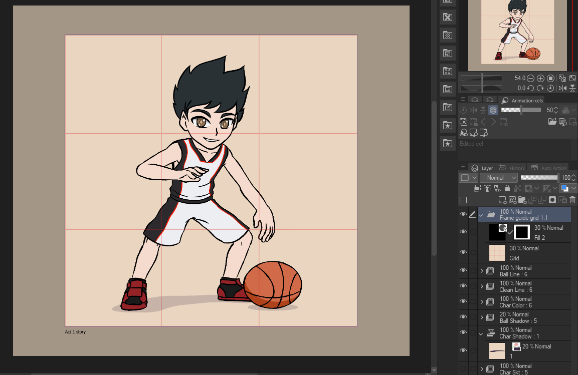This screenshot has width=578, height=375.
Task: Add a layer mask to selected layer
Action: (x=552, y=200)
